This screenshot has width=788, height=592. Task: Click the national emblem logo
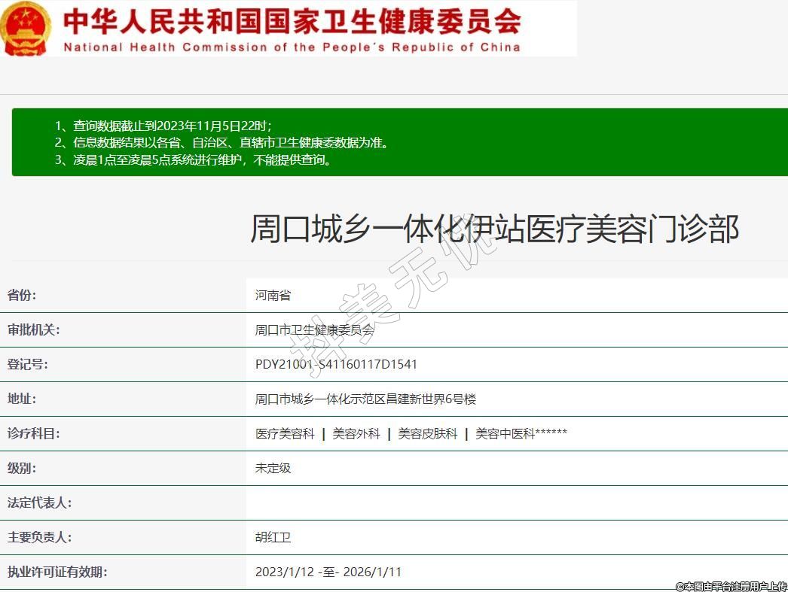point(26,29)
